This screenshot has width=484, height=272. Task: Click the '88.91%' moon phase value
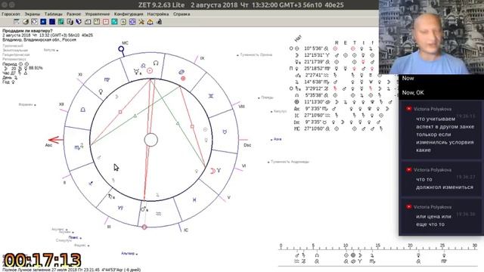coord(36,68)
